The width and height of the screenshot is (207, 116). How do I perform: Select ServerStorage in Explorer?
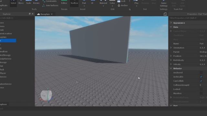point(3,62)
